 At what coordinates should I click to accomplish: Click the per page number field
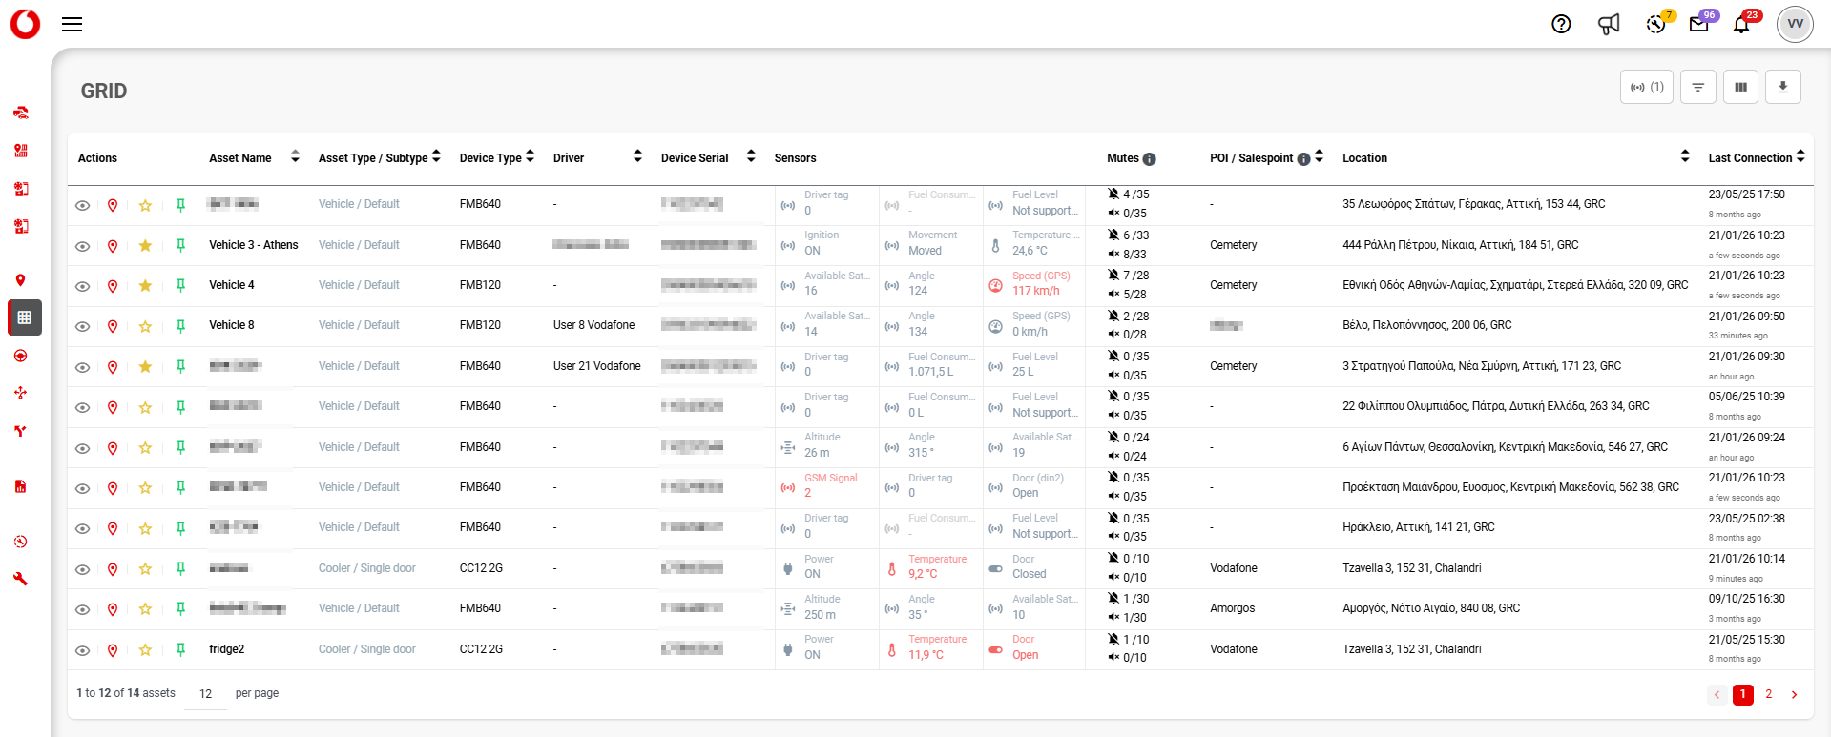(205, 694)
